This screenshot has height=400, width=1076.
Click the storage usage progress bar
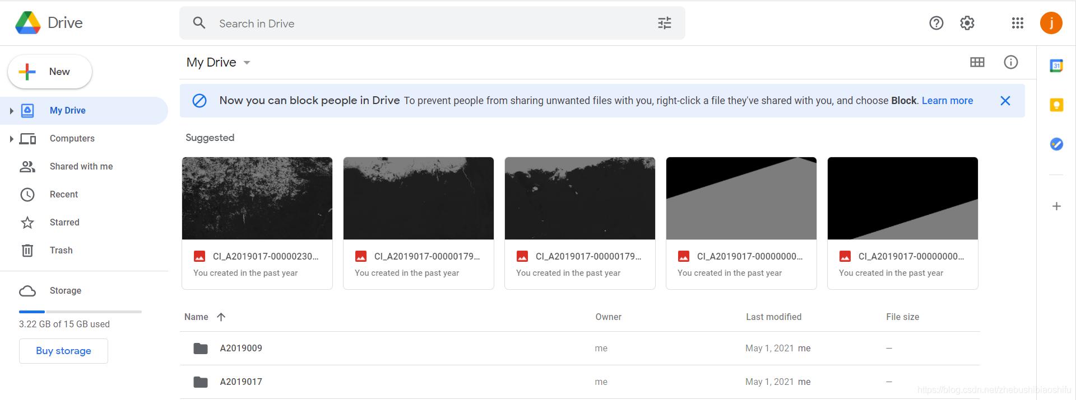[80, 312]
